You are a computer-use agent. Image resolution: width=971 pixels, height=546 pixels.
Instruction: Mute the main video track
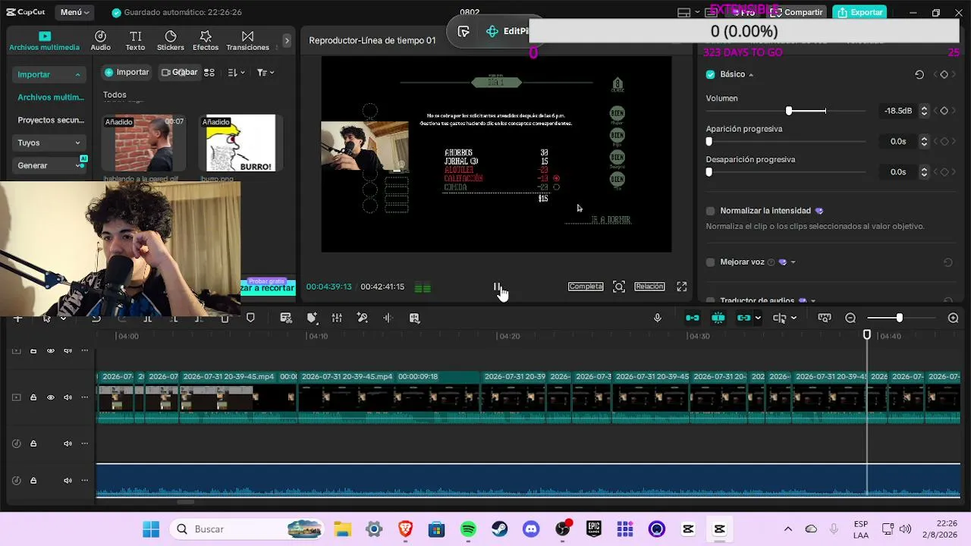tap(68, 397)
